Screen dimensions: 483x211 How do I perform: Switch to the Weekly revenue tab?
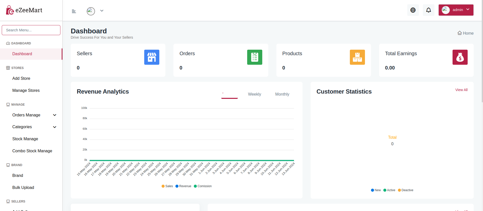click(x=254, y=94)
